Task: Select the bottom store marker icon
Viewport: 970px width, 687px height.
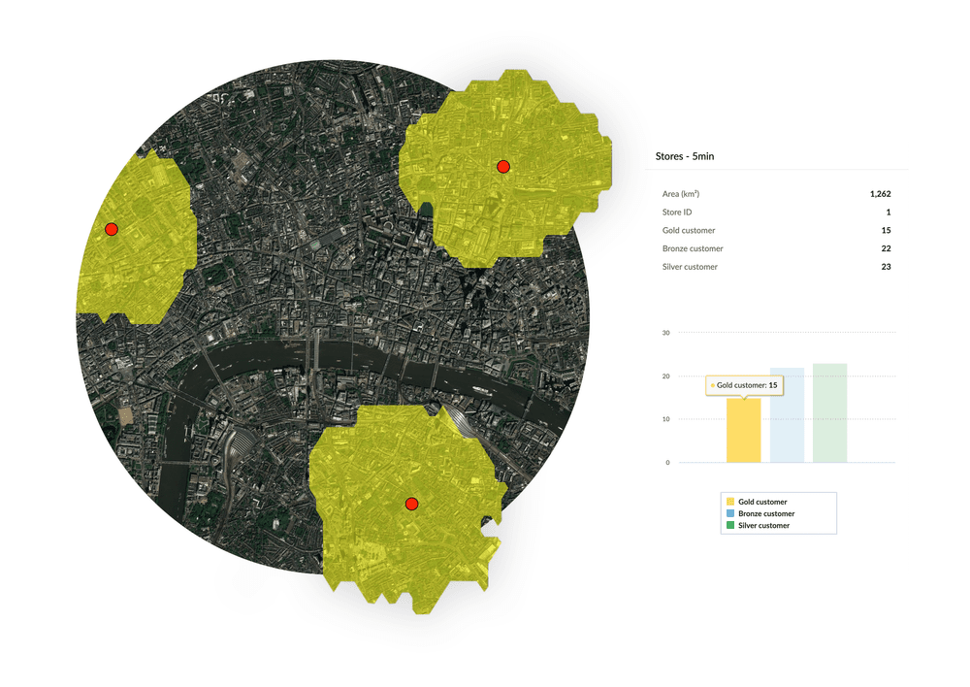Action: click(x=412, y=504)
